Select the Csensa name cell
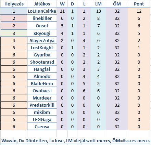151x145 pixels. coord(42,127)
